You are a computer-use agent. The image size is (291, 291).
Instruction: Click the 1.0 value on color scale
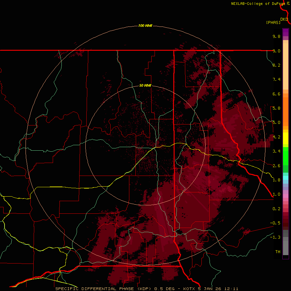[x=276, y=194]
